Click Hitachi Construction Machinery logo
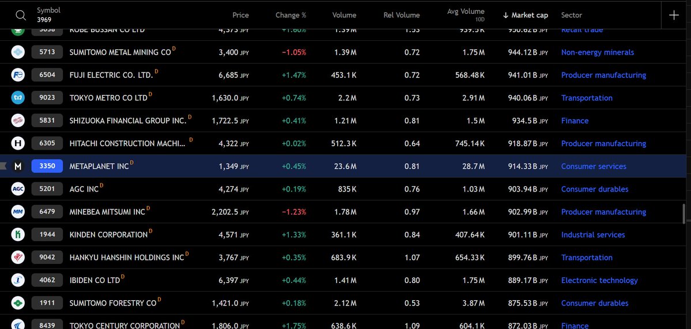 click(18, 143)
